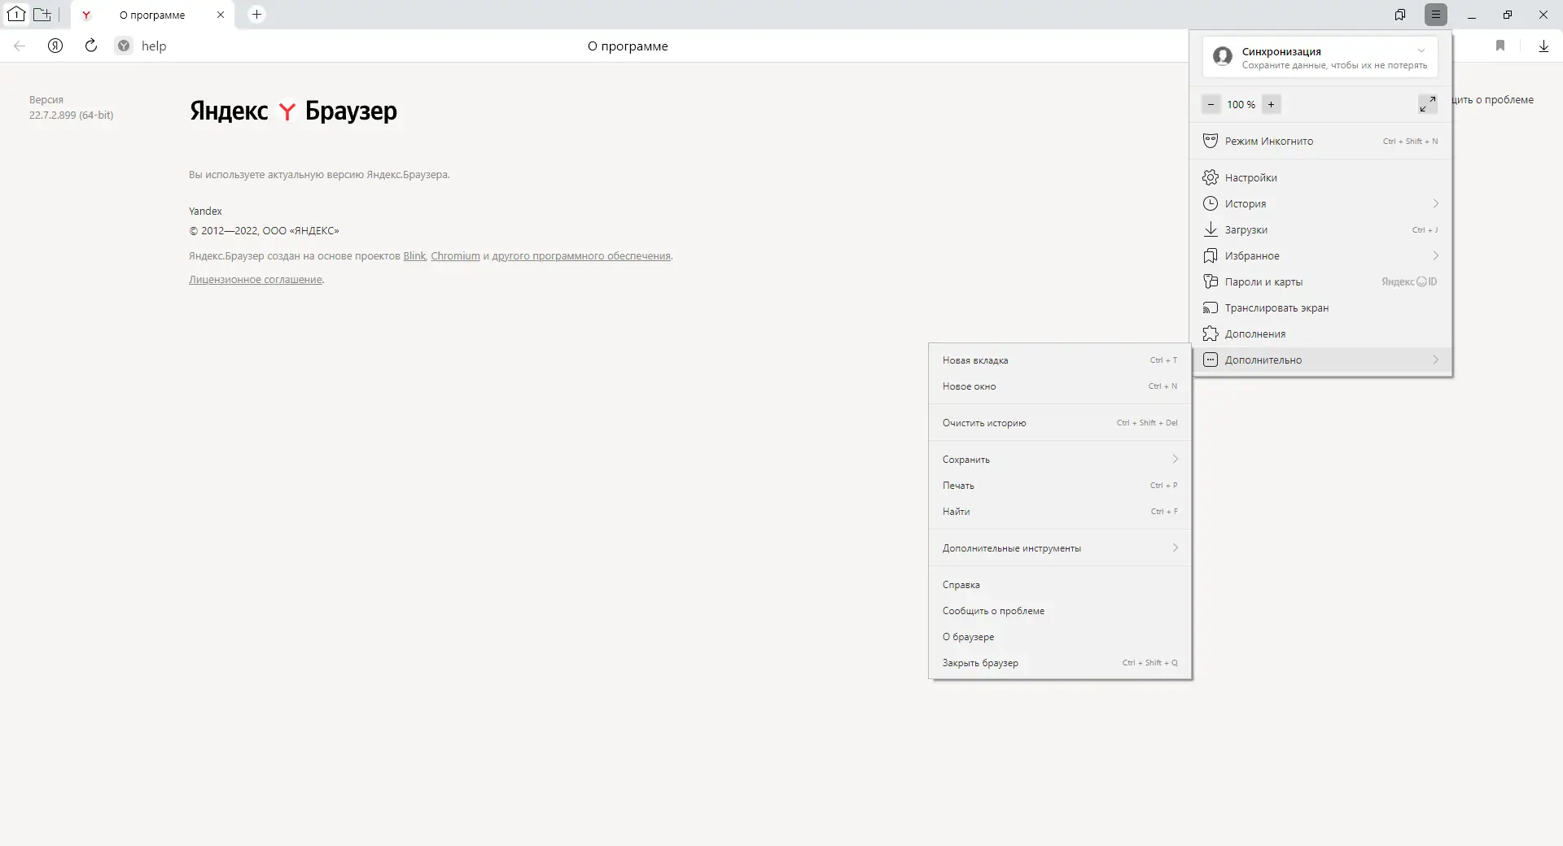The height and width of the screenshot is (846, 1563).
Task: Click the Яндекс Браузер logo heading
Action: point(293,111)
